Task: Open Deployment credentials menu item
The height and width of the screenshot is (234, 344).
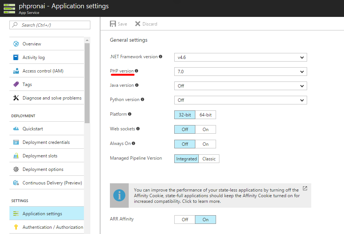Action: [47, 142]
